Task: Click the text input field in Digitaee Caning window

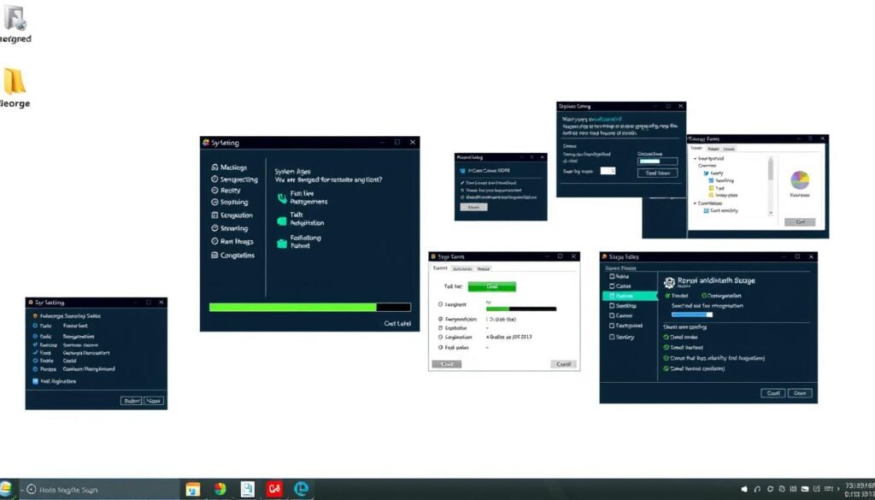Action: click(657, 162)
